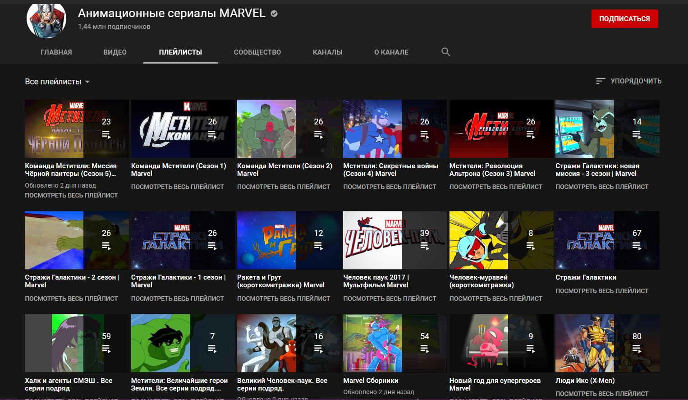
Task: Click the channel search magnifier icon
Action: click(x=445, y=52)
